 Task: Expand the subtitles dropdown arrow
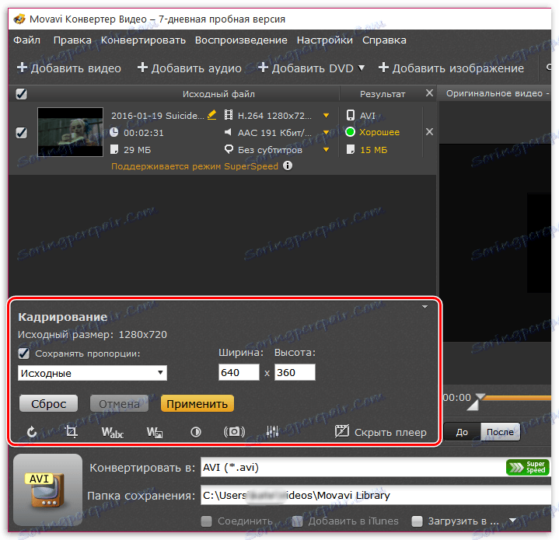pos(326,150)
